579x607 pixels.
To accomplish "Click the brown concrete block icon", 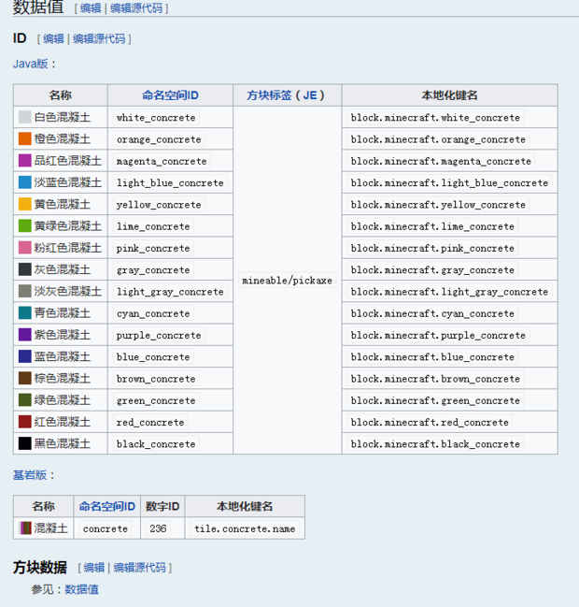I will (x=24, y=378).
